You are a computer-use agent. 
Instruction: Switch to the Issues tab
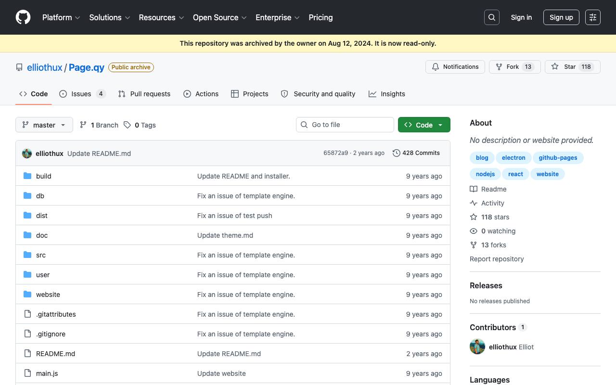coord(82,94)
